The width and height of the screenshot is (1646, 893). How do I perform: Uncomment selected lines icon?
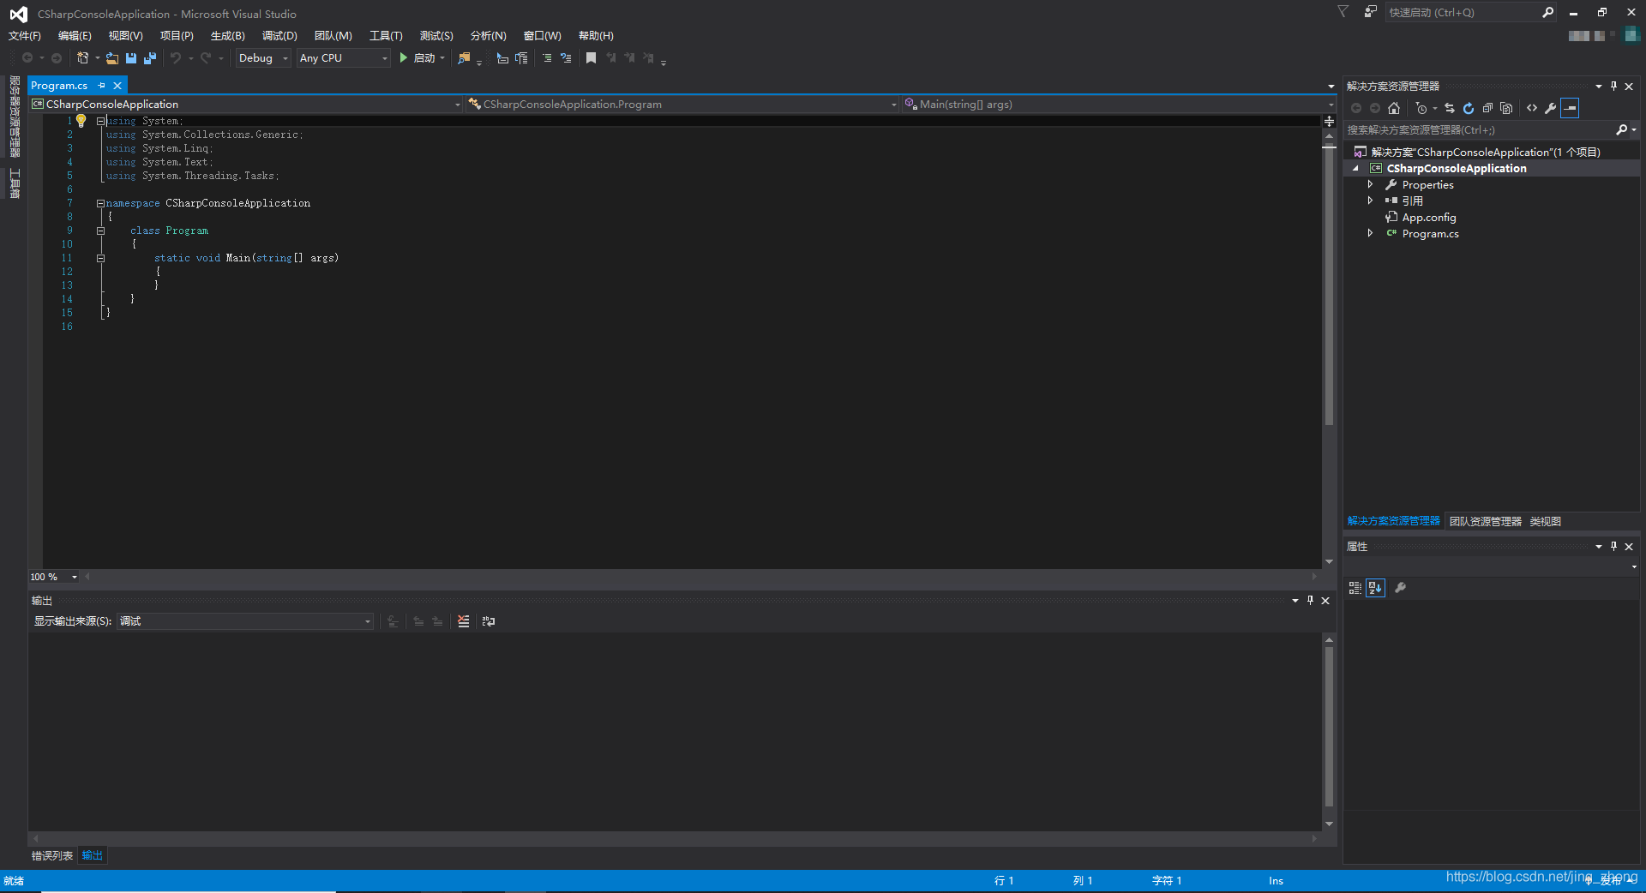[566, 58]
